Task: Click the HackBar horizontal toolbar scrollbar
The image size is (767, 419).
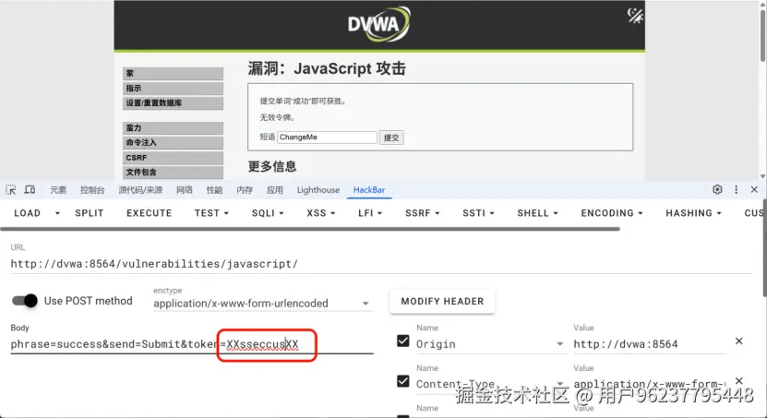Action: click(310, 229)
